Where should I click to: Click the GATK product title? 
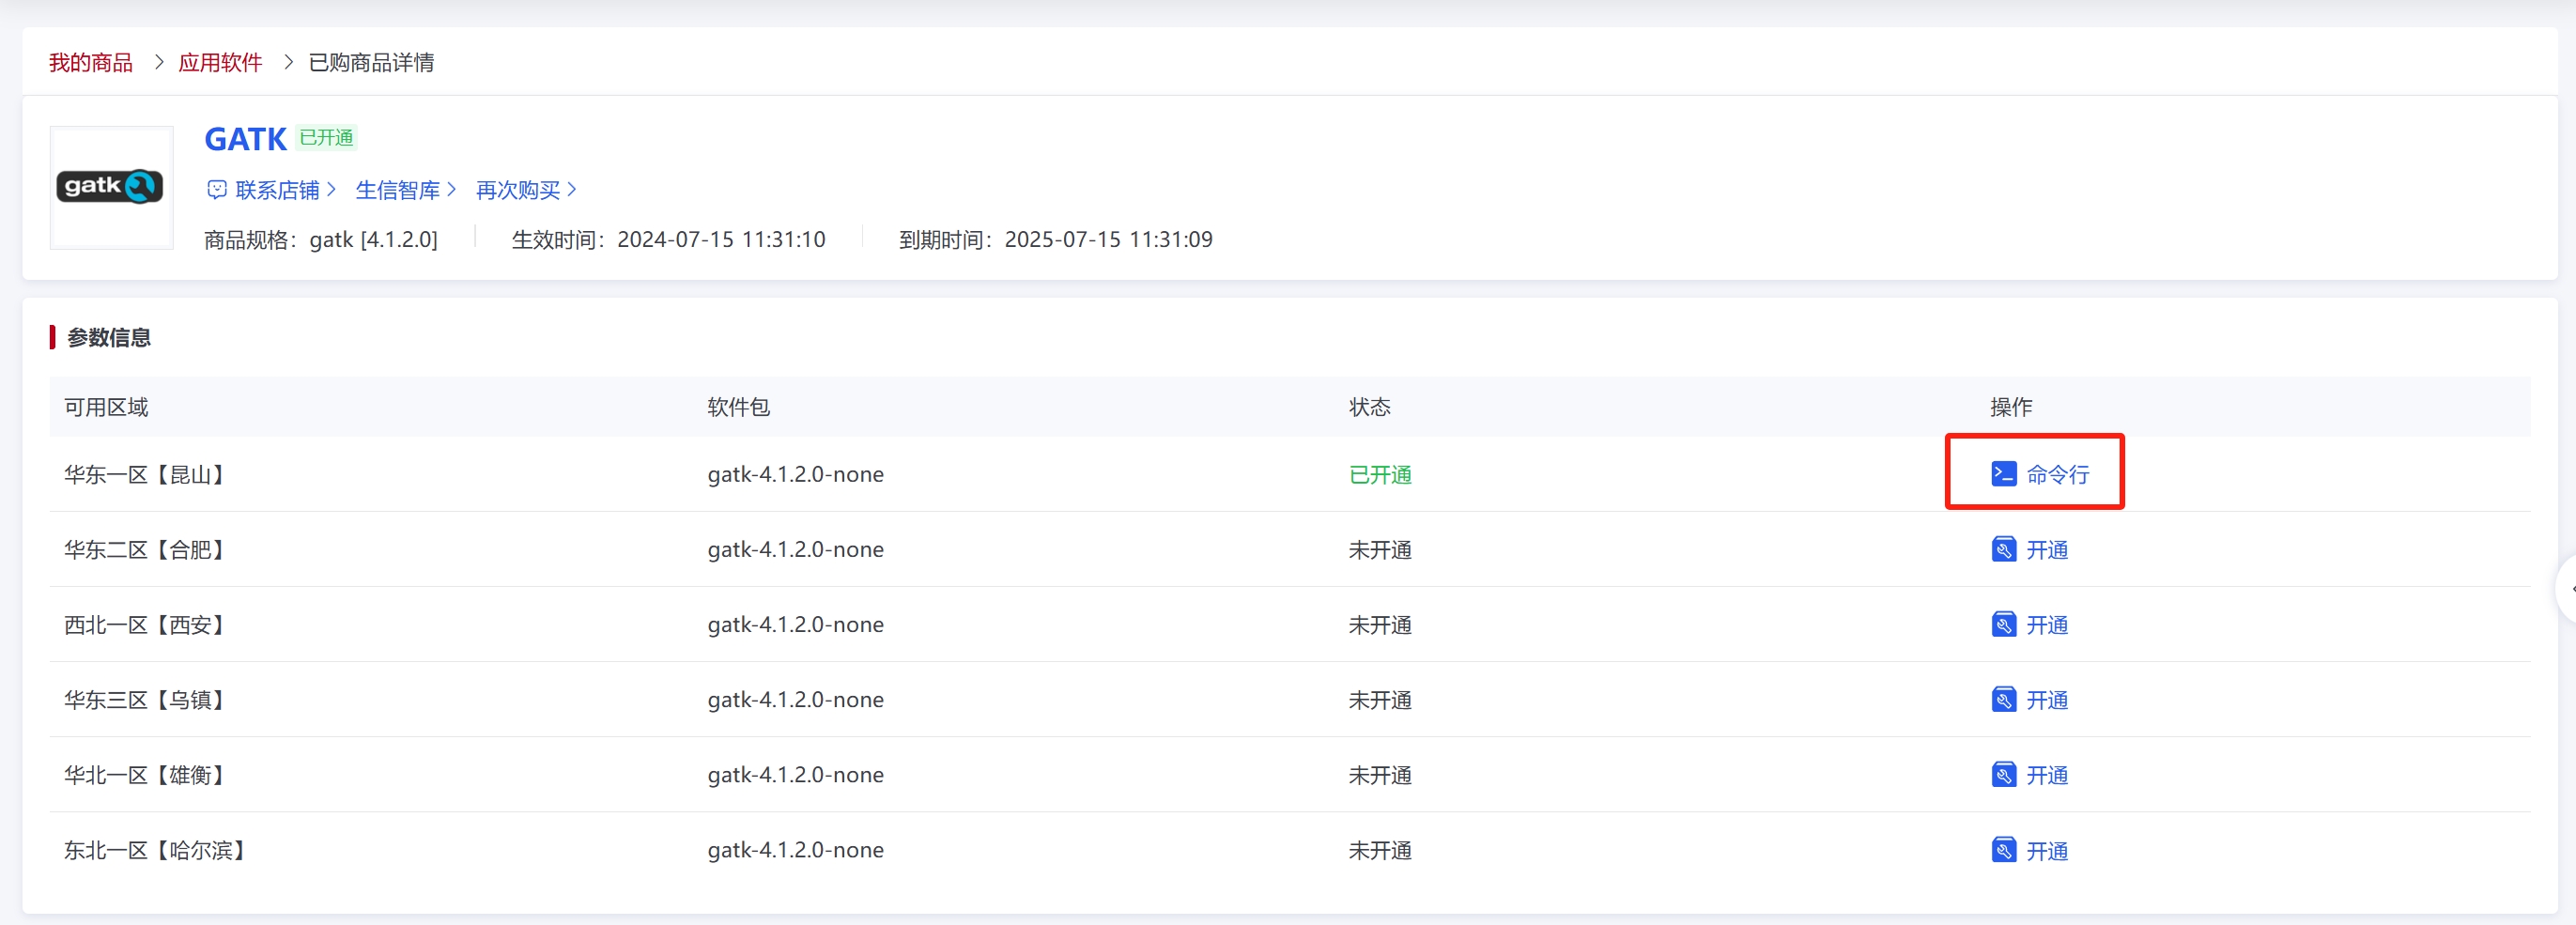(245, 139)
